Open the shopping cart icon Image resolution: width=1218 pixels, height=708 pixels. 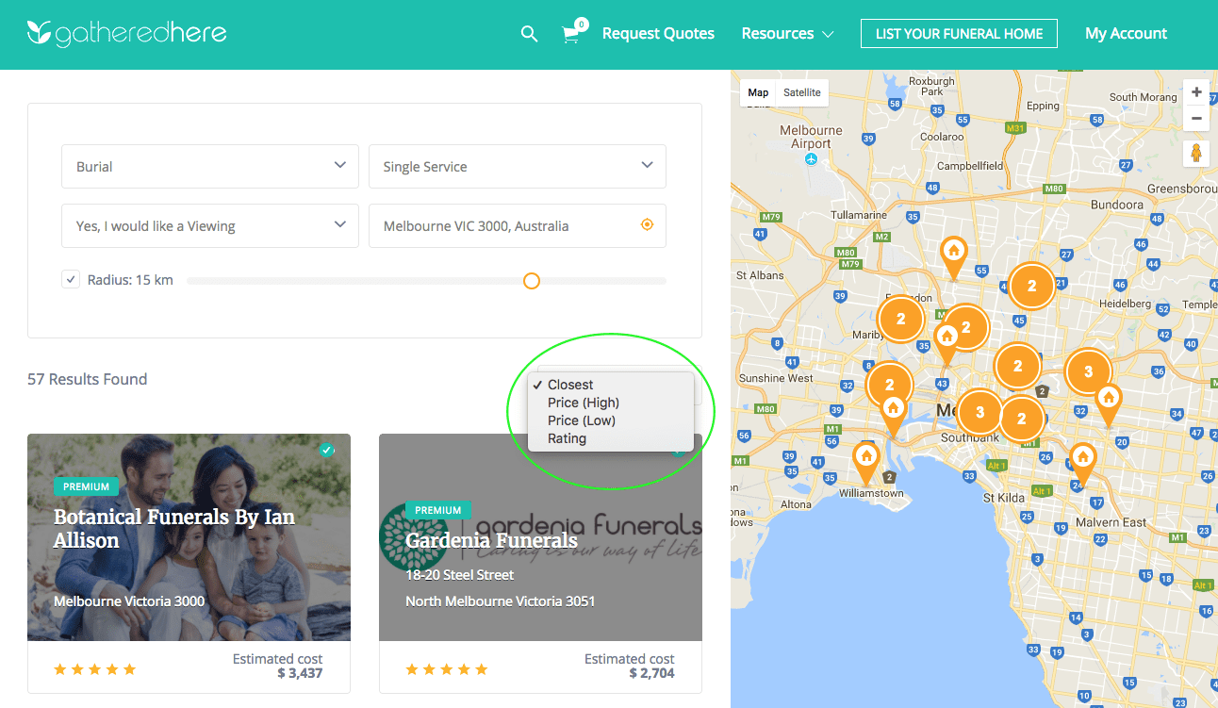pos(571,34)
